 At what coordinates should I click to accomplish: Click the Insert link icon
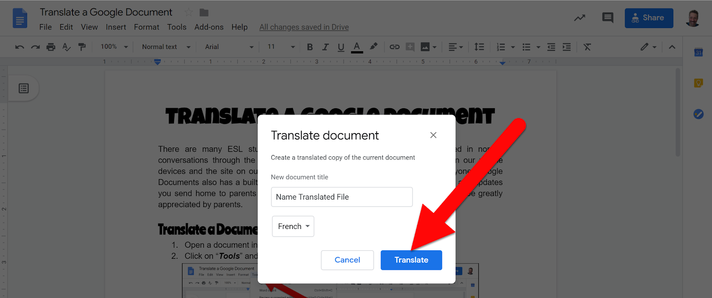click(x=395, y=47)
